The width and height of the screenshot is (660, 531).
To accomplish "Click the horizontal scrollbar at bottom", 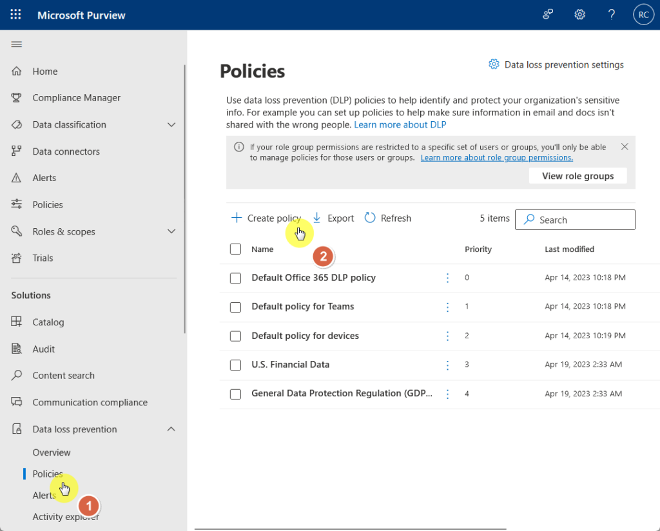I will point(350,528).
